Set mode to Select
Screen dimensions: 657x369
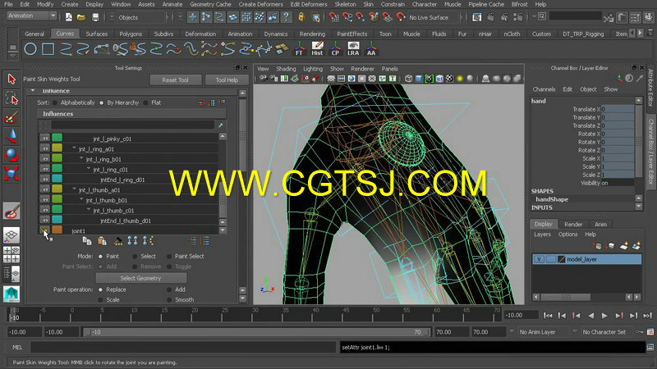click(135, 256)
